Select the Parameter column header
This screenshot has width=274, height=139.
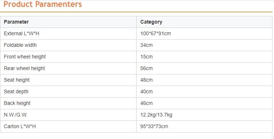pos(16,22)
